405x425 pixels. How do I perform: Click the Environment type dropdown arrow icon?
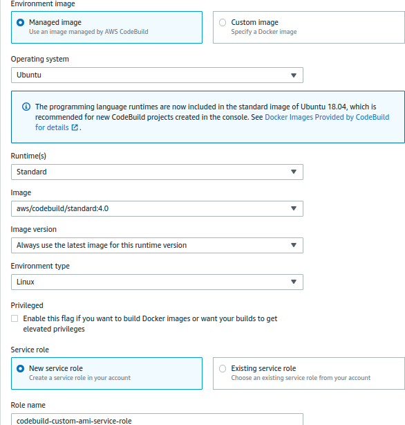click(x=294, y=282)
